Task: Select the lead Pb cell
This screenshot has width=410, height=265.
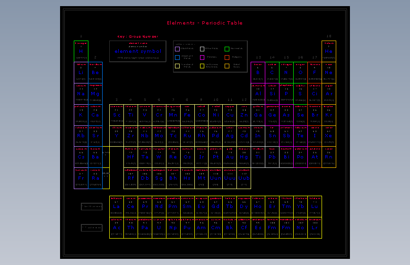Action: coord(272,157)
